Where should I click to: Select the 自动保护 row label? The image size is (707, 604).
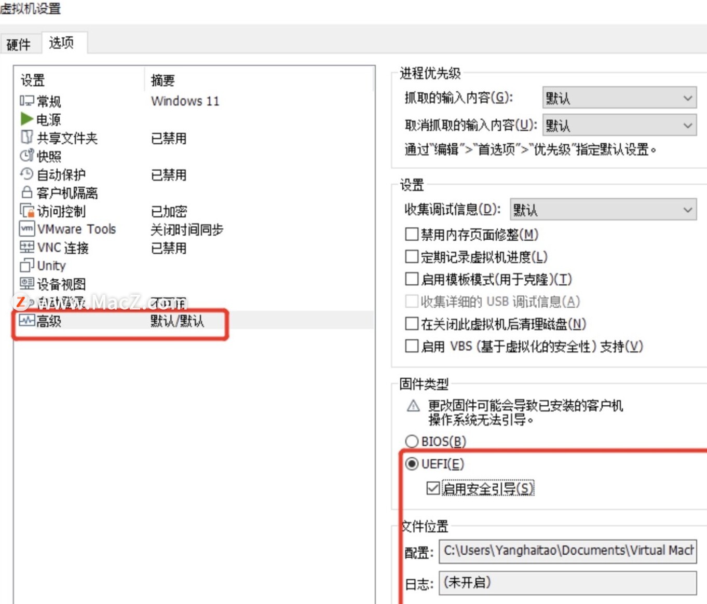tap(61, 175)
